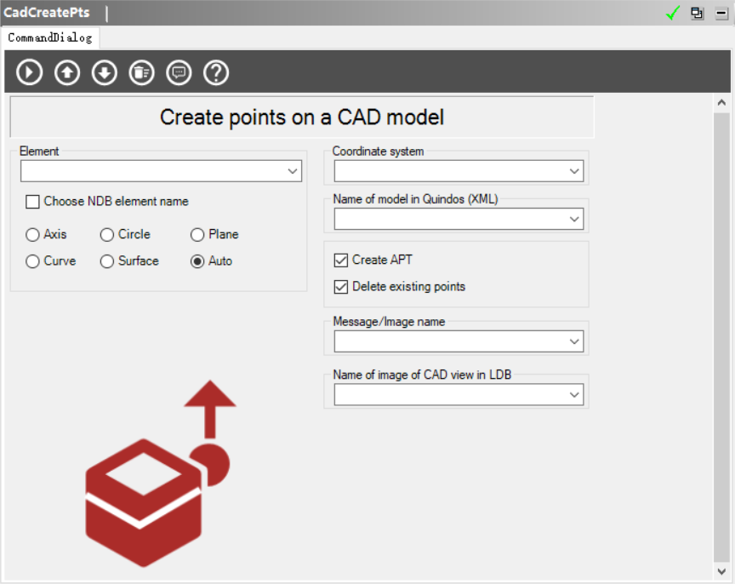
Task: Enable Choose NDB element name checkbox
Action: point(33,202)
